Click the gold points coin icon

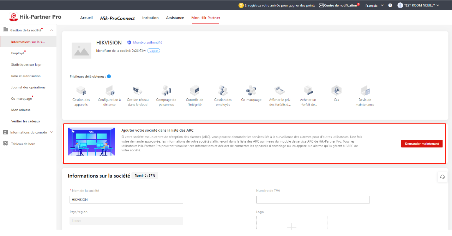pos(241,5)
